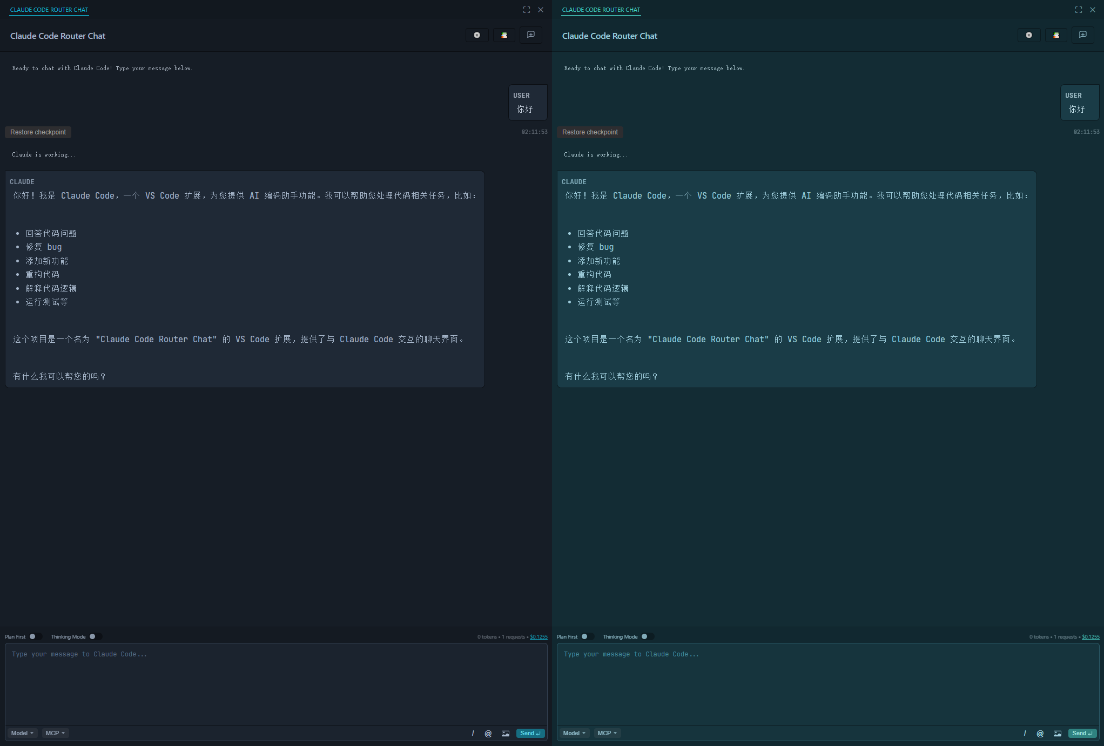Image resolution: width=1104 pixels, height=746 pixels.
Task: Close the right Claude Code Router Chat tab
Action: coord(1093,10)
